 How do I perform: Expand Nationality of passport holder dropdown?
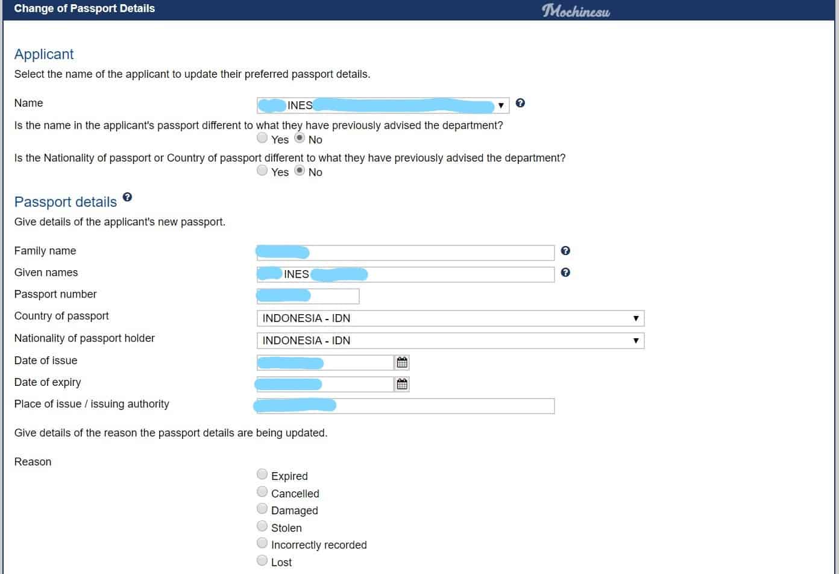[x=450, y=341]
